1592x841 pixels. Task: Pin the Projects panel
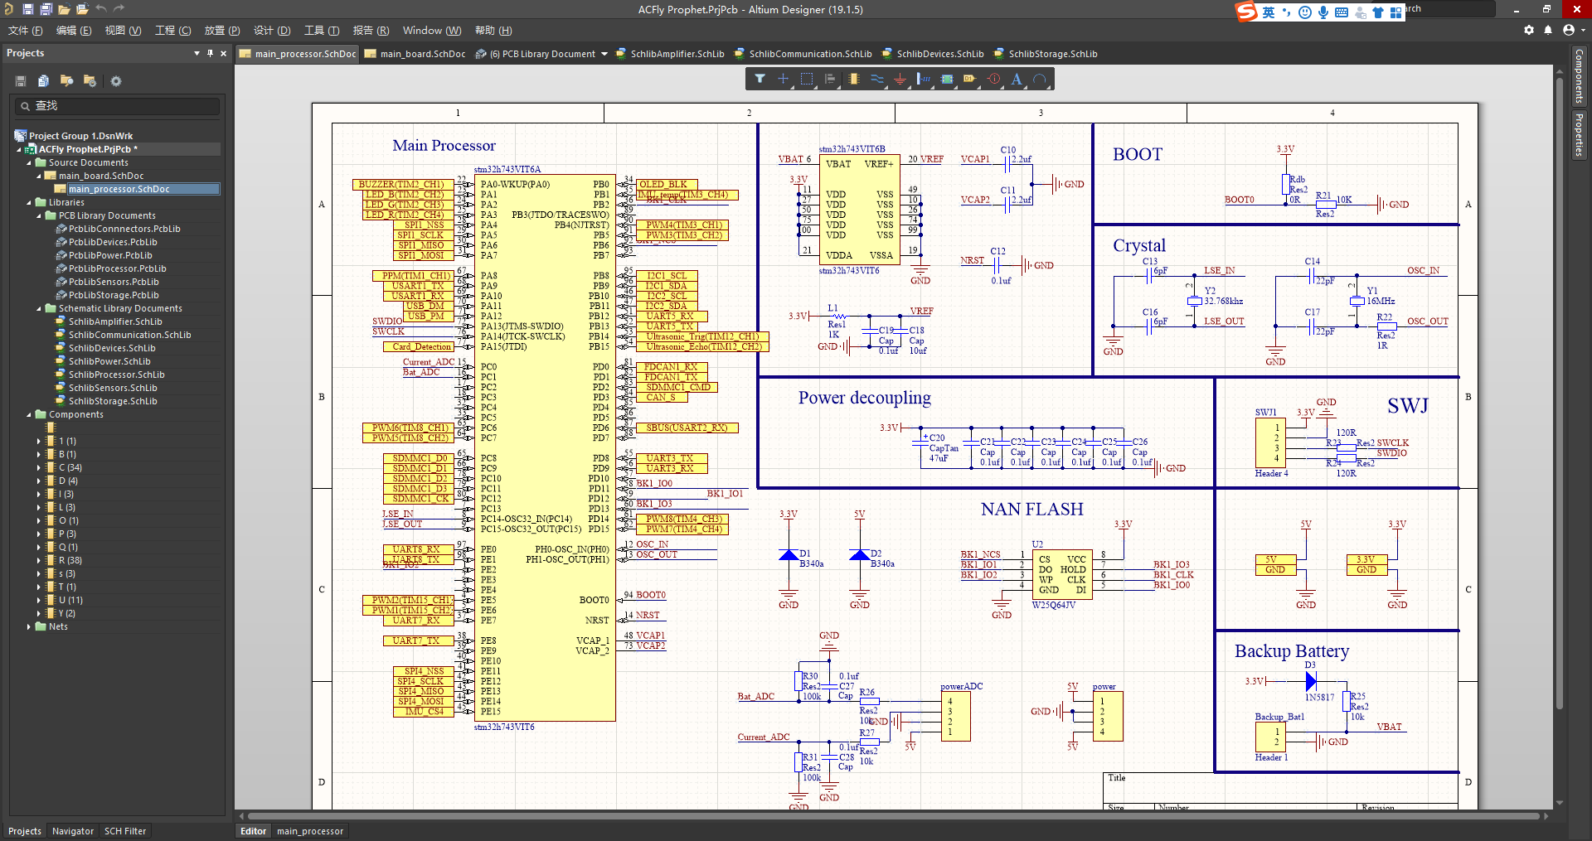point(210,53)
